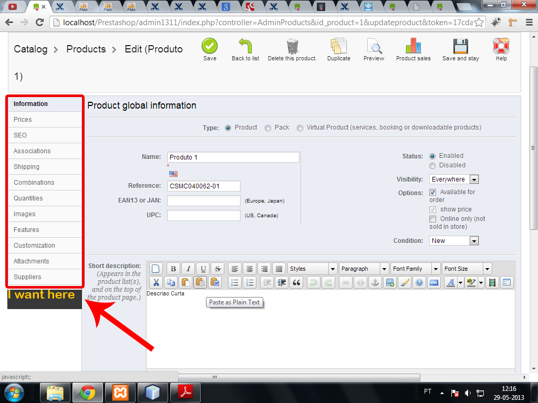The width and height of the screenshot is (538, 403).
Task: Click Save and stay floppy icon
Action: click(460, 46)
